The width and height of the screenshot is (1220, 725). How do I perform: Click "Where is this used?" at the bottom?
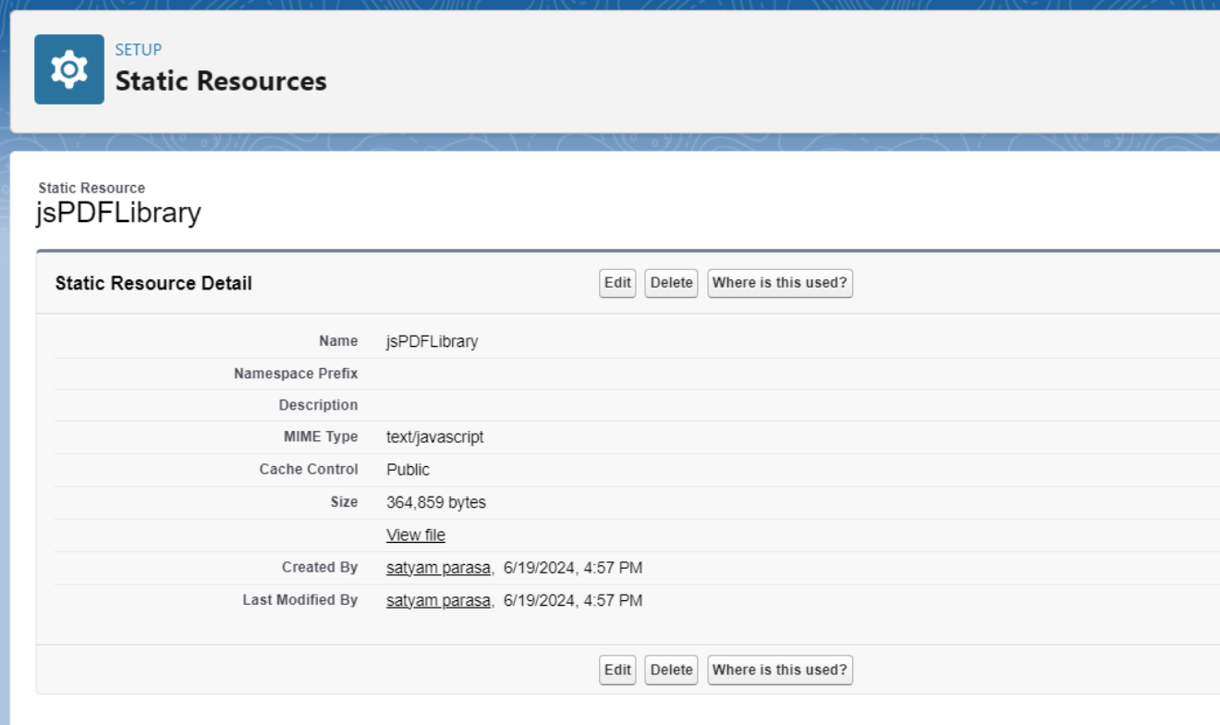pos(779,670)
